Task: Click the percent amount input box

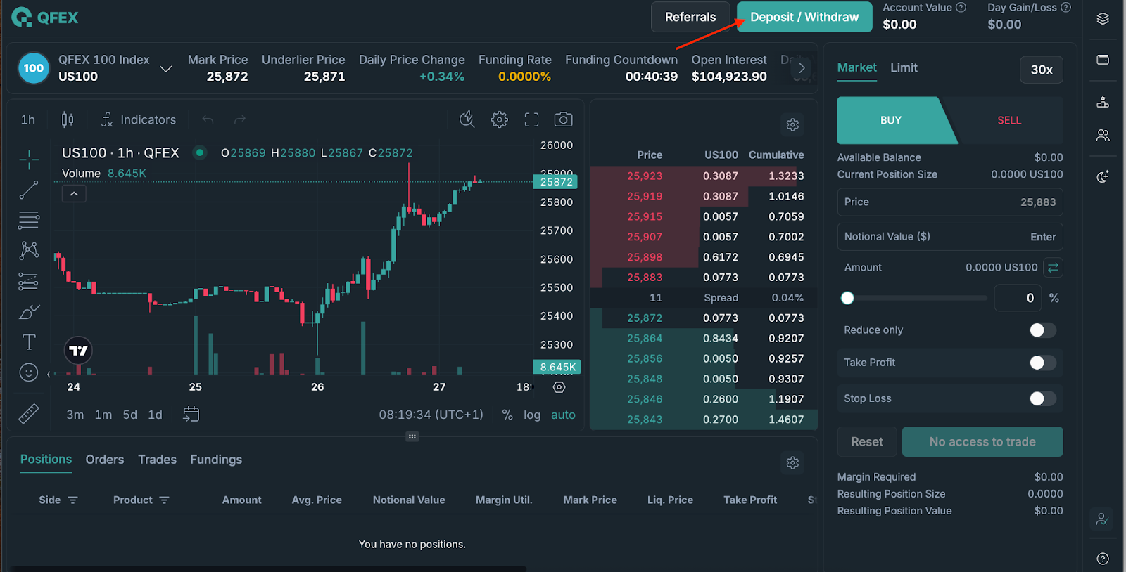Action: (1018, 298)
